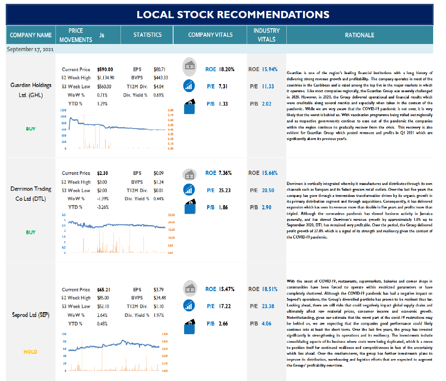Click Guardian Holdings P/E bar chart icon
446x381 pixels.
tap(189, 86)
